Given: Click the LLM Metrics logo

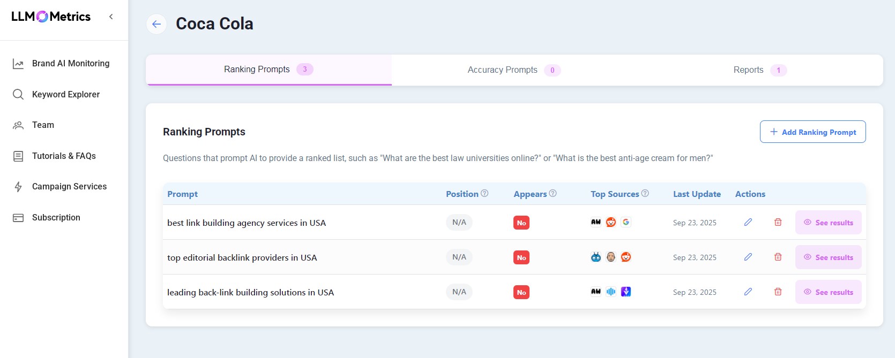Looking at the screenshot, I should click(51, 17).
